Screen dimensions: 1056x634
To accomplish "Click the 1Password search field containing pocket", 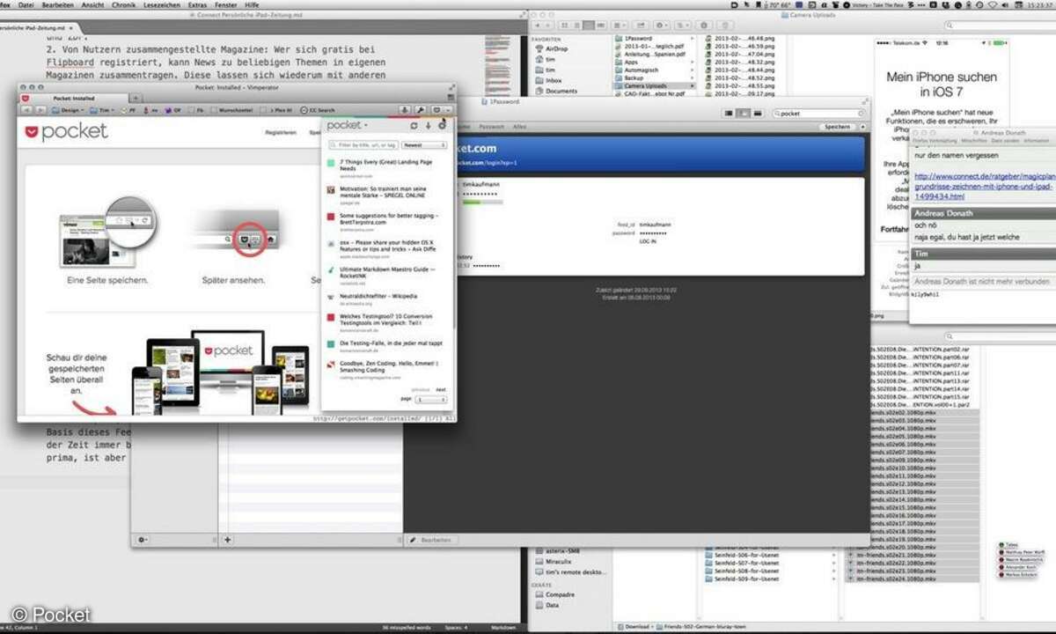I will [x=818, y=114].
